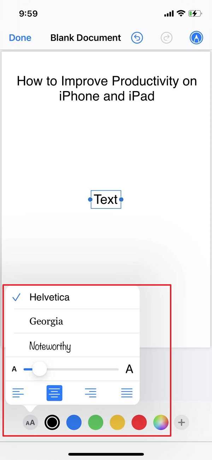Align the text to the left
Screen dimensions: 212x460
click(x=18, y=393)
